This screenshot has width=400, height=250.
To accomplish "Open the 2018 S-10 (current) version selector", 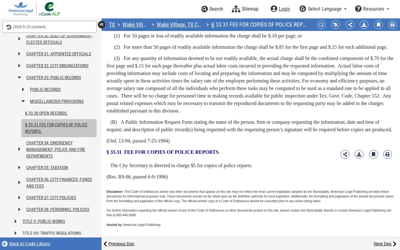I will (49, 27).
